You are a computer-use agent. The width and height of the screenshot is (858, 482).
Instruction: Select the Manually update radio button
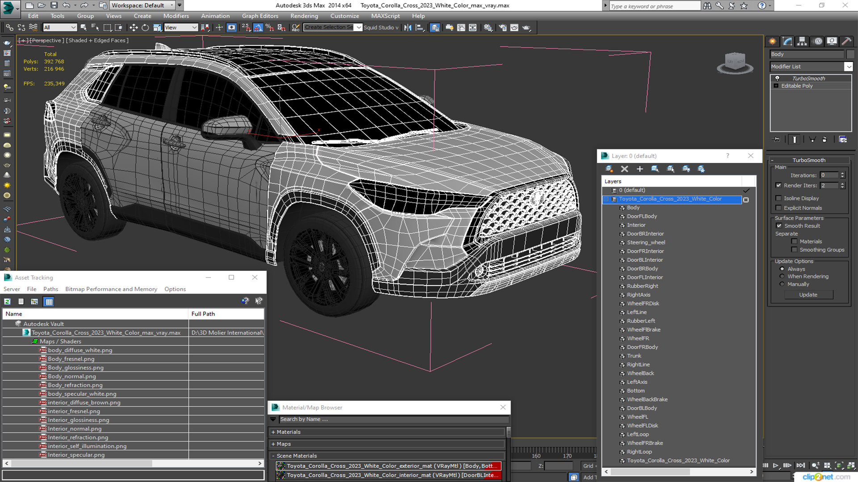[782, 284]
